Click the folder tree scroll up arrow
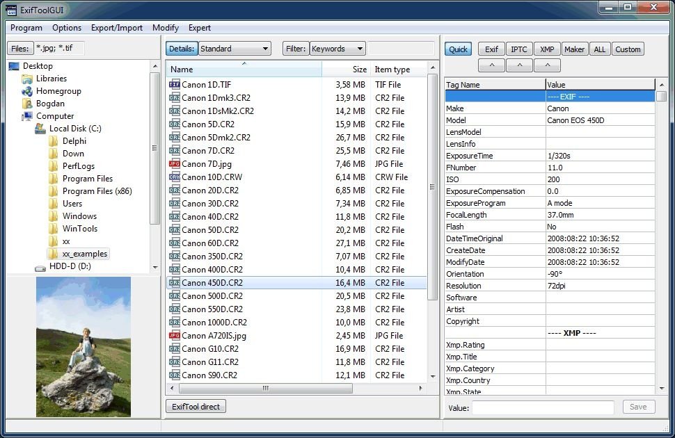This screenshot has width=675, height=438. tap(155, 66)
